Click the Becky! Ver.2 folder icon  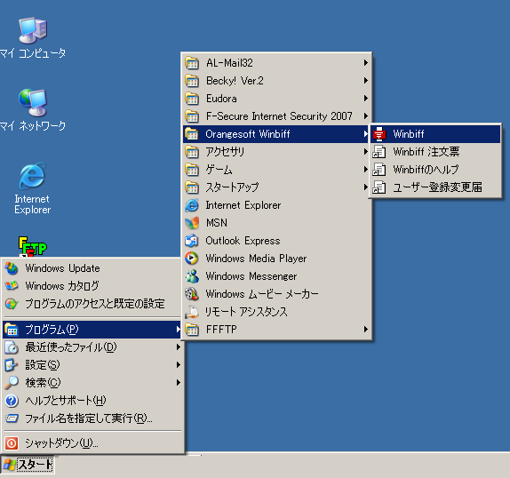tap(192, 81)
